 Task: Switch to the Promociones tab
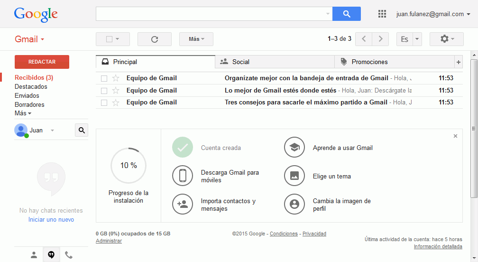(x=394, y=62)
